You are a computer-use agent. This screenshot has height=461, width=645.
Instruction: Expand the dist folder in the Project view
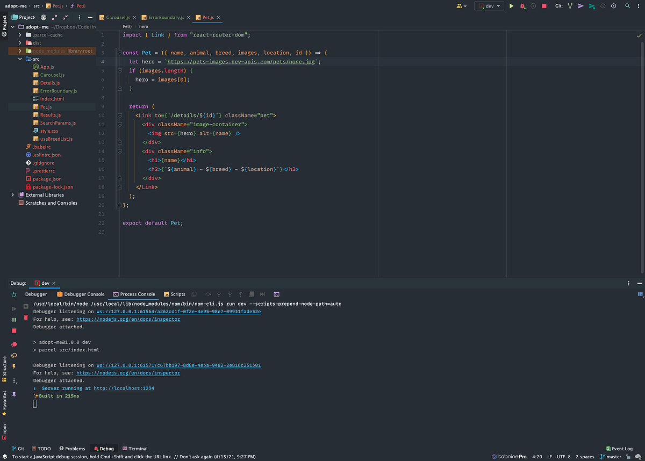(x=19, y=42)
